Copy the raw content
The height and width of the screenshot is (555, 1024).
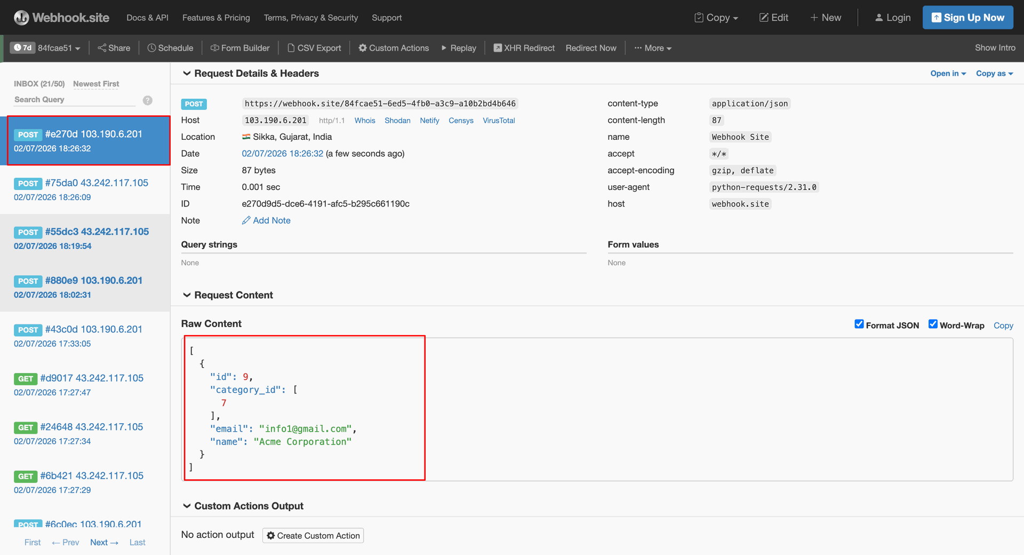[x=1003, y=326]
